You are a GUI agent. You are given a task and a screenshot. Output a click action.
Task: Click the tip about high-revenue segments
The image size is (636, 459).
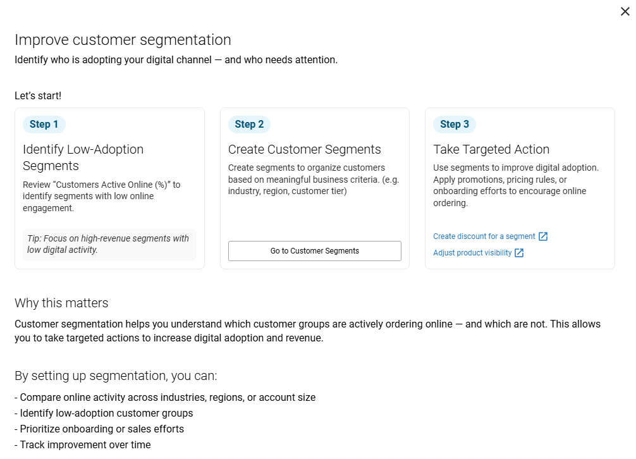pyautogui.click(x=108, y=244)
